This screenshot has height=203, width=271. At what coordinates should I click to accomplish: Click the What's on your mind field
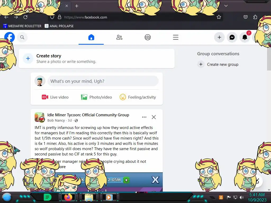click(103, 81)
